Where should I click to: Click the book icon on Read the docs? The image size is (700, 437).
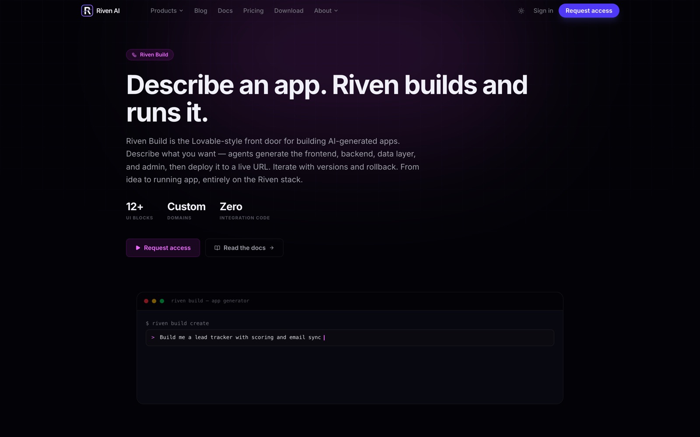coord(217,248)
